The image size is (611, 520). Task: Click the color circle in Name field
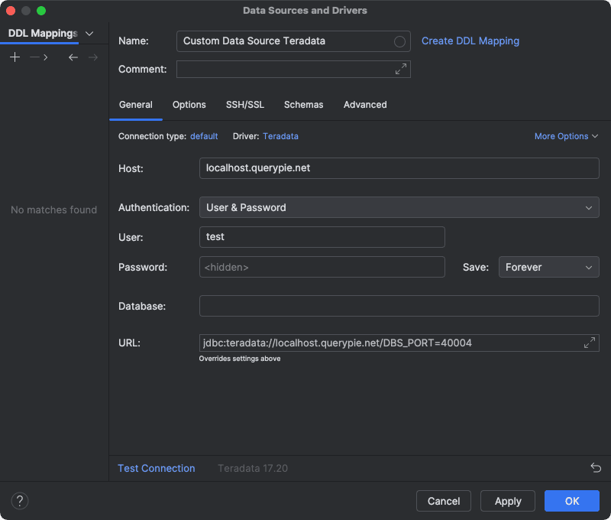click(399, 41)
